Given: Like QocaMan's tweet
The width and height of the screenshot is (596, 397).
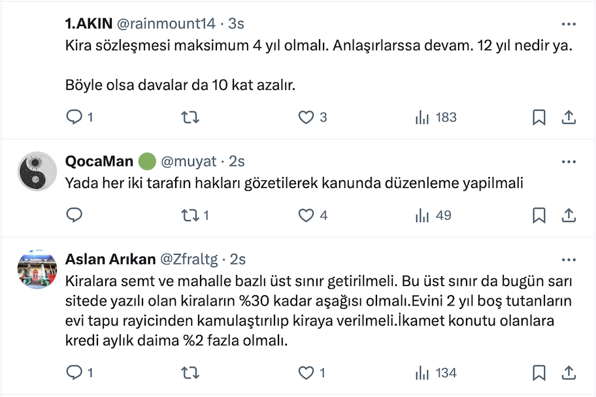Looking at the screenshot, I should point(306,215).
